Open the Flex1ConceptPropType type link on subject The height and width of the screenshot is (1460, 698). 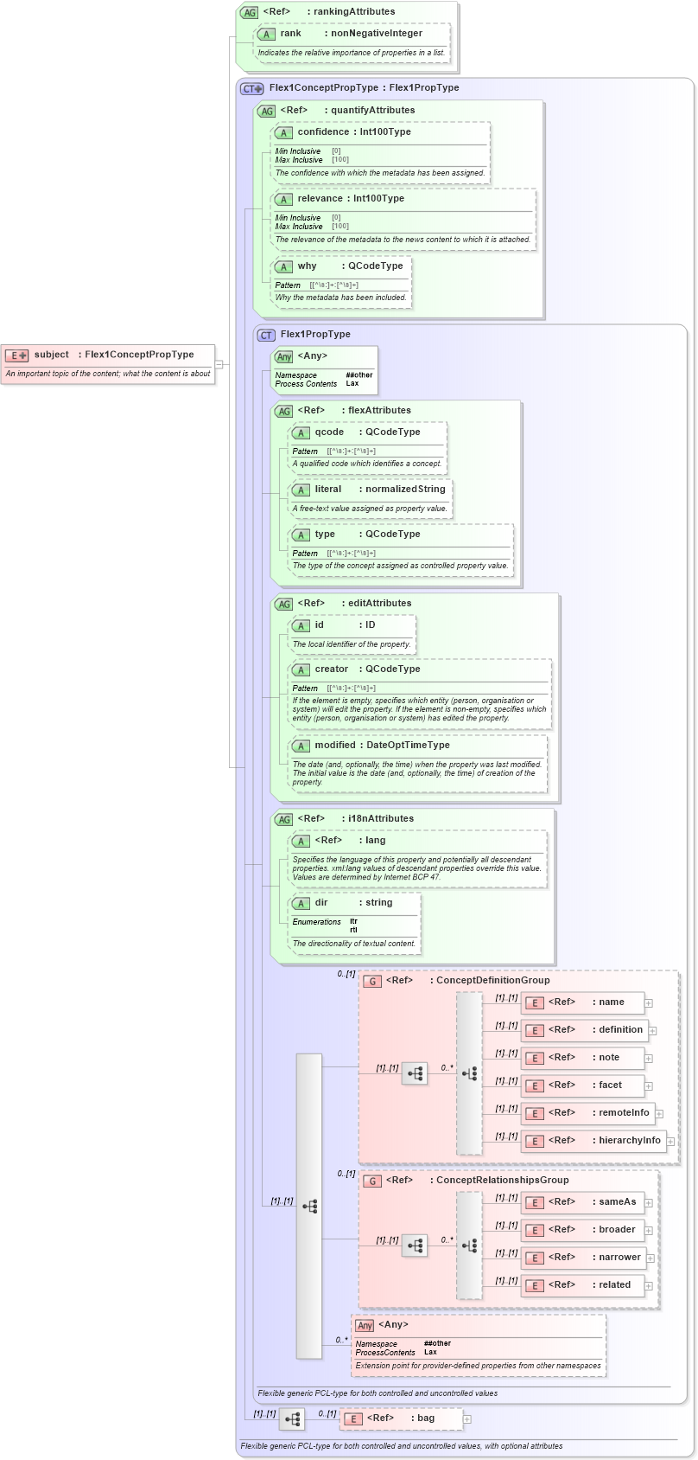(x=139, y=355)
